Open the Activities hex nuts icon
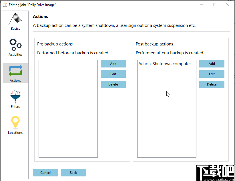 tap(15, 44)
